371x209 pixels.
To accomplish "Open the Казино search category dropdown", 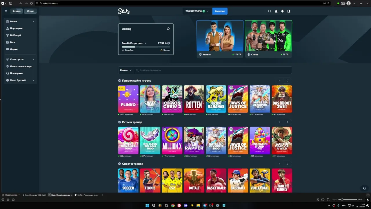I will [126, 70].
